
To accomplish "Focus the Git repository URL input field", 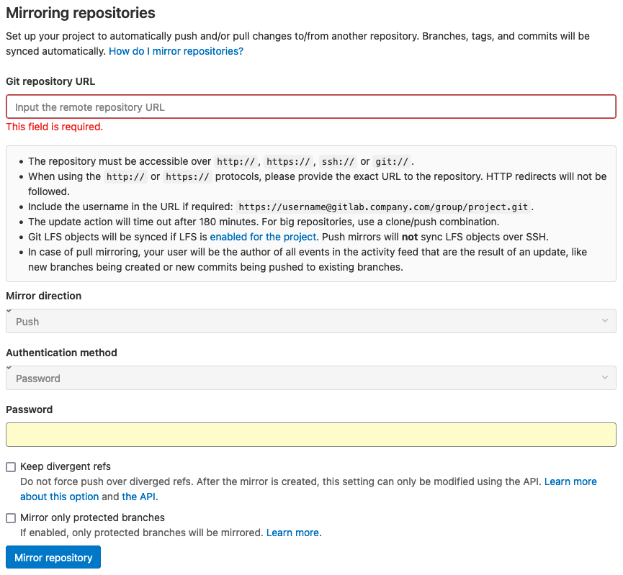I will pos(310,107).
